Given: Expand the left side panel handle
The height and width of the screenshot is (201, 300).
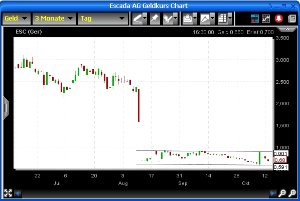Looking at the screenshot, I should coord(6,108).
